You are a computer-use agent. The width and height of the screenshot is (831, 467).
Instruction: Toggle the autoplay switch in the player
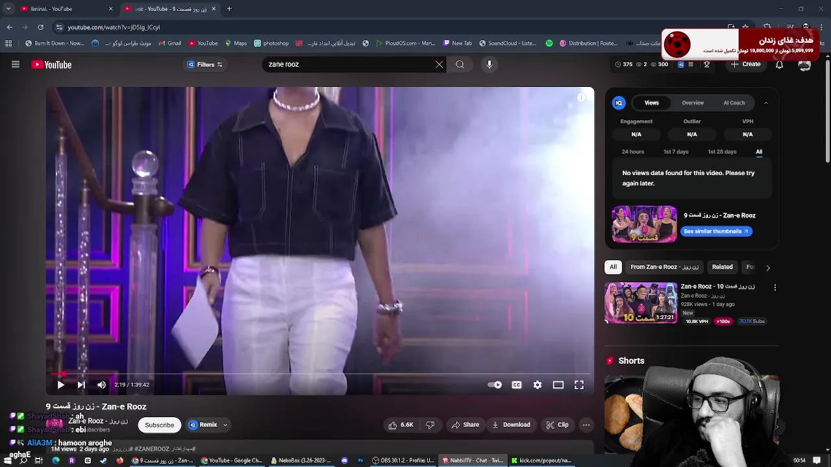[495, 385]
